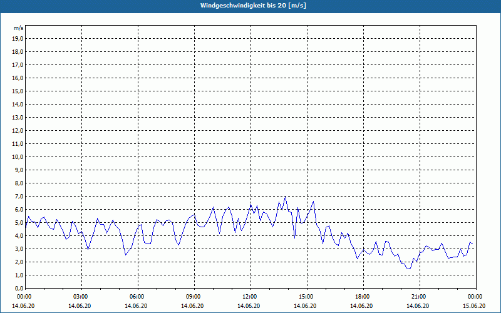The height and width of the screenshot is (313, 501).
Task: Click the 09:00 time axis label
Action: click(194, 297)
